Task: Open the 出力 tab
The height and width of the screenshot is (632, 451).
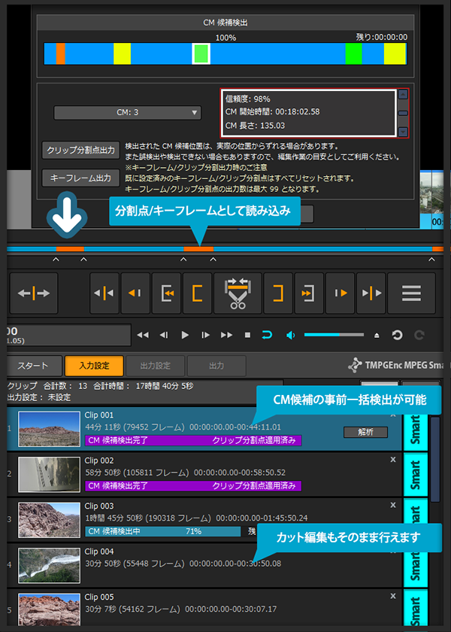Action: 216,366
